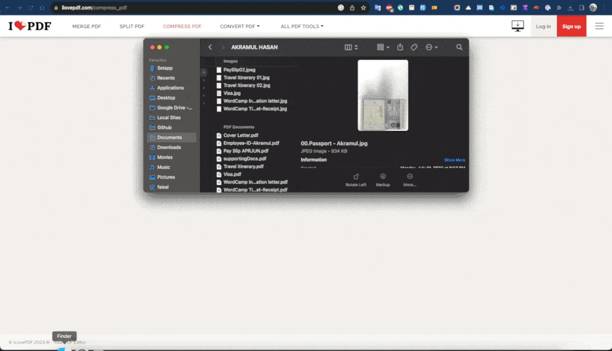612x351 pixels.
Task: Open Local Sites in the Finder sidebar
Action: (x=171, y=118)
